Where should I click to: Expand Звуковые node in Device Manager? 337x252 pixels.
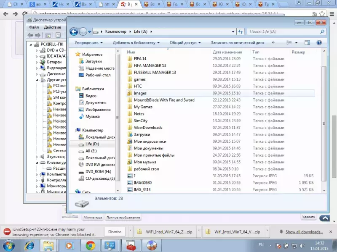(x=37, y=157)
